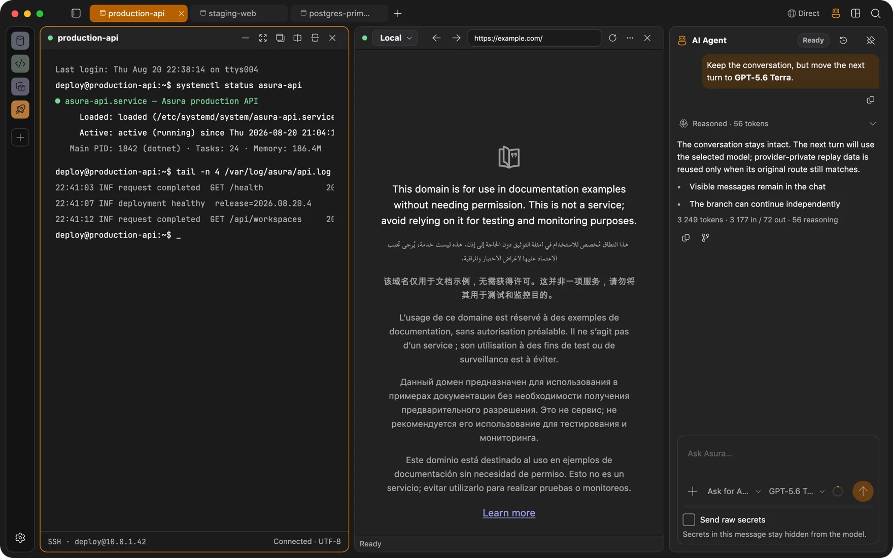Copy the assistant response below token counts

(685, 237)
